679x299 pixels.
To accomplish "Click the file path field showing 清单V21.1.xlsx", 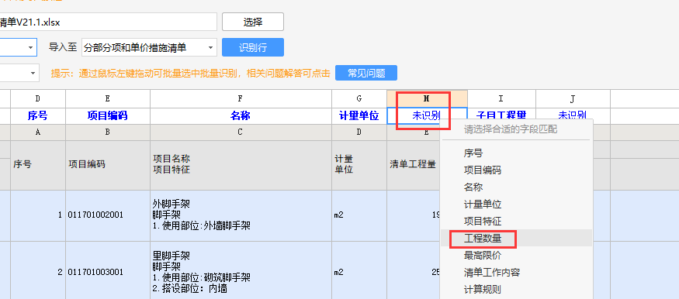I will 109,22.
